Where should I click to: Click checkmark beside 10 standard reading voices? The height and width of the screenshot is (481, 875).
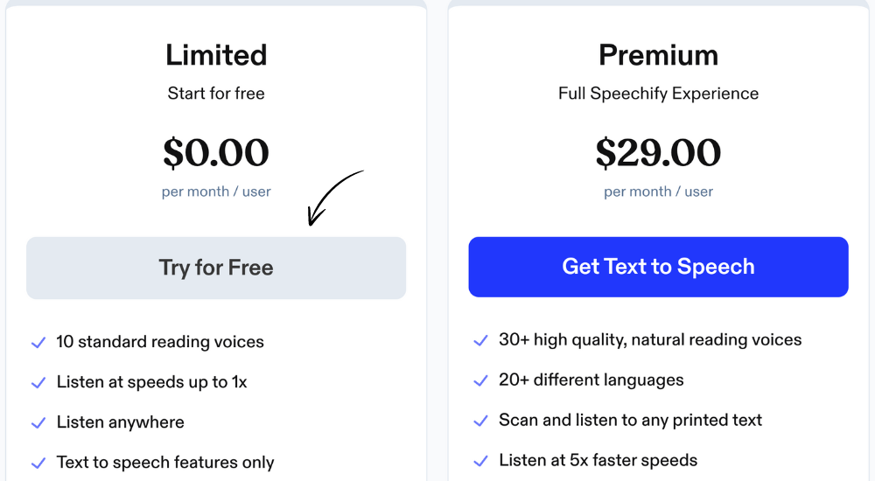[x=38, y=343]
